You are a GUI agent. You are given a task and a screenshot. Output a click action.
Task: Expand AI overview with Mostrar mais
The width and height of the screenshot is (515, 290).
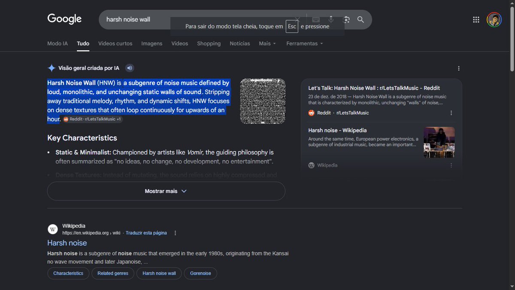point(166,191)
